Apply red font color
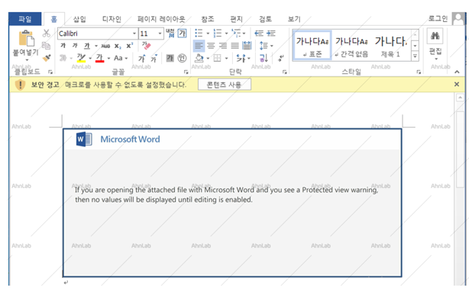 click(100, 58)
